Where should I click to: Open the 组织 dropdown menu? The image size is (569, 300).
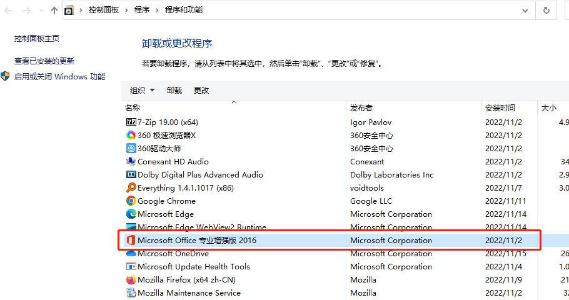143,91
